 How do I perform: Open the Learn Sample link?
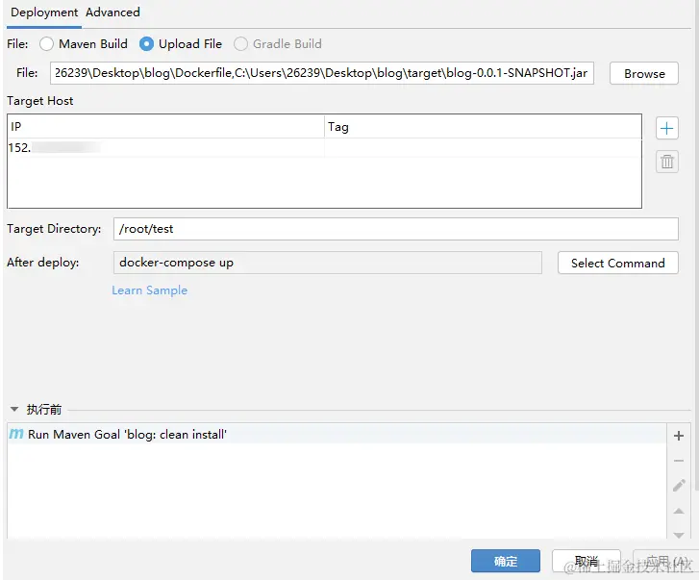point(149,290)
